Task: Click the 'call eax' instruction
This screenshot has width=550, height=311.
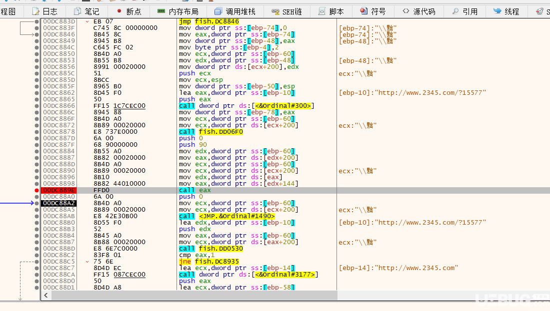Action: (195, 190)
